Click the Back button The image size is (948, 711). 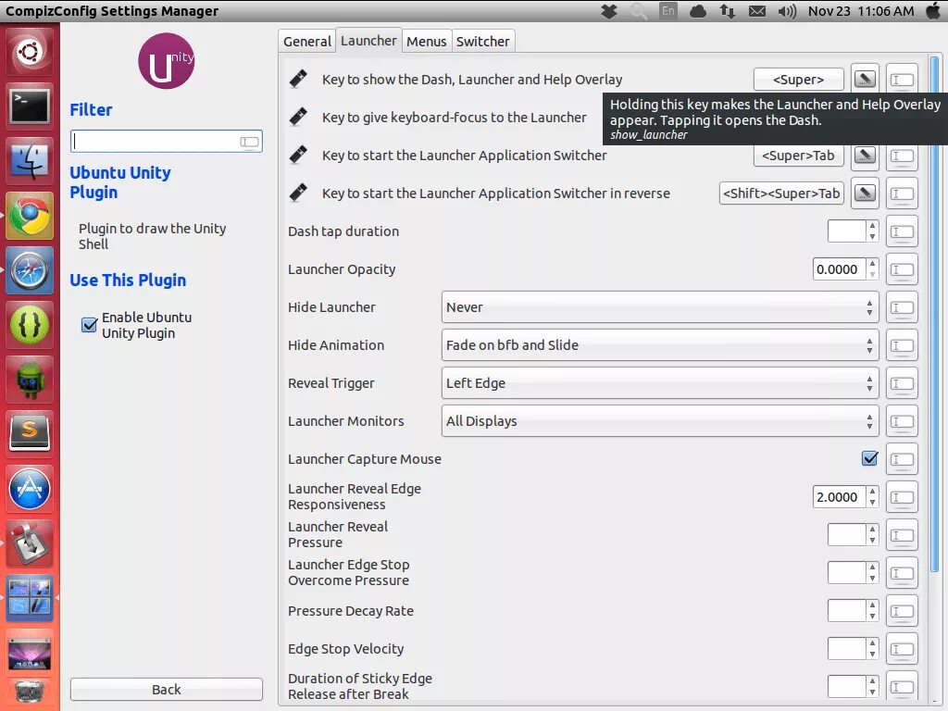click(167, 689)
